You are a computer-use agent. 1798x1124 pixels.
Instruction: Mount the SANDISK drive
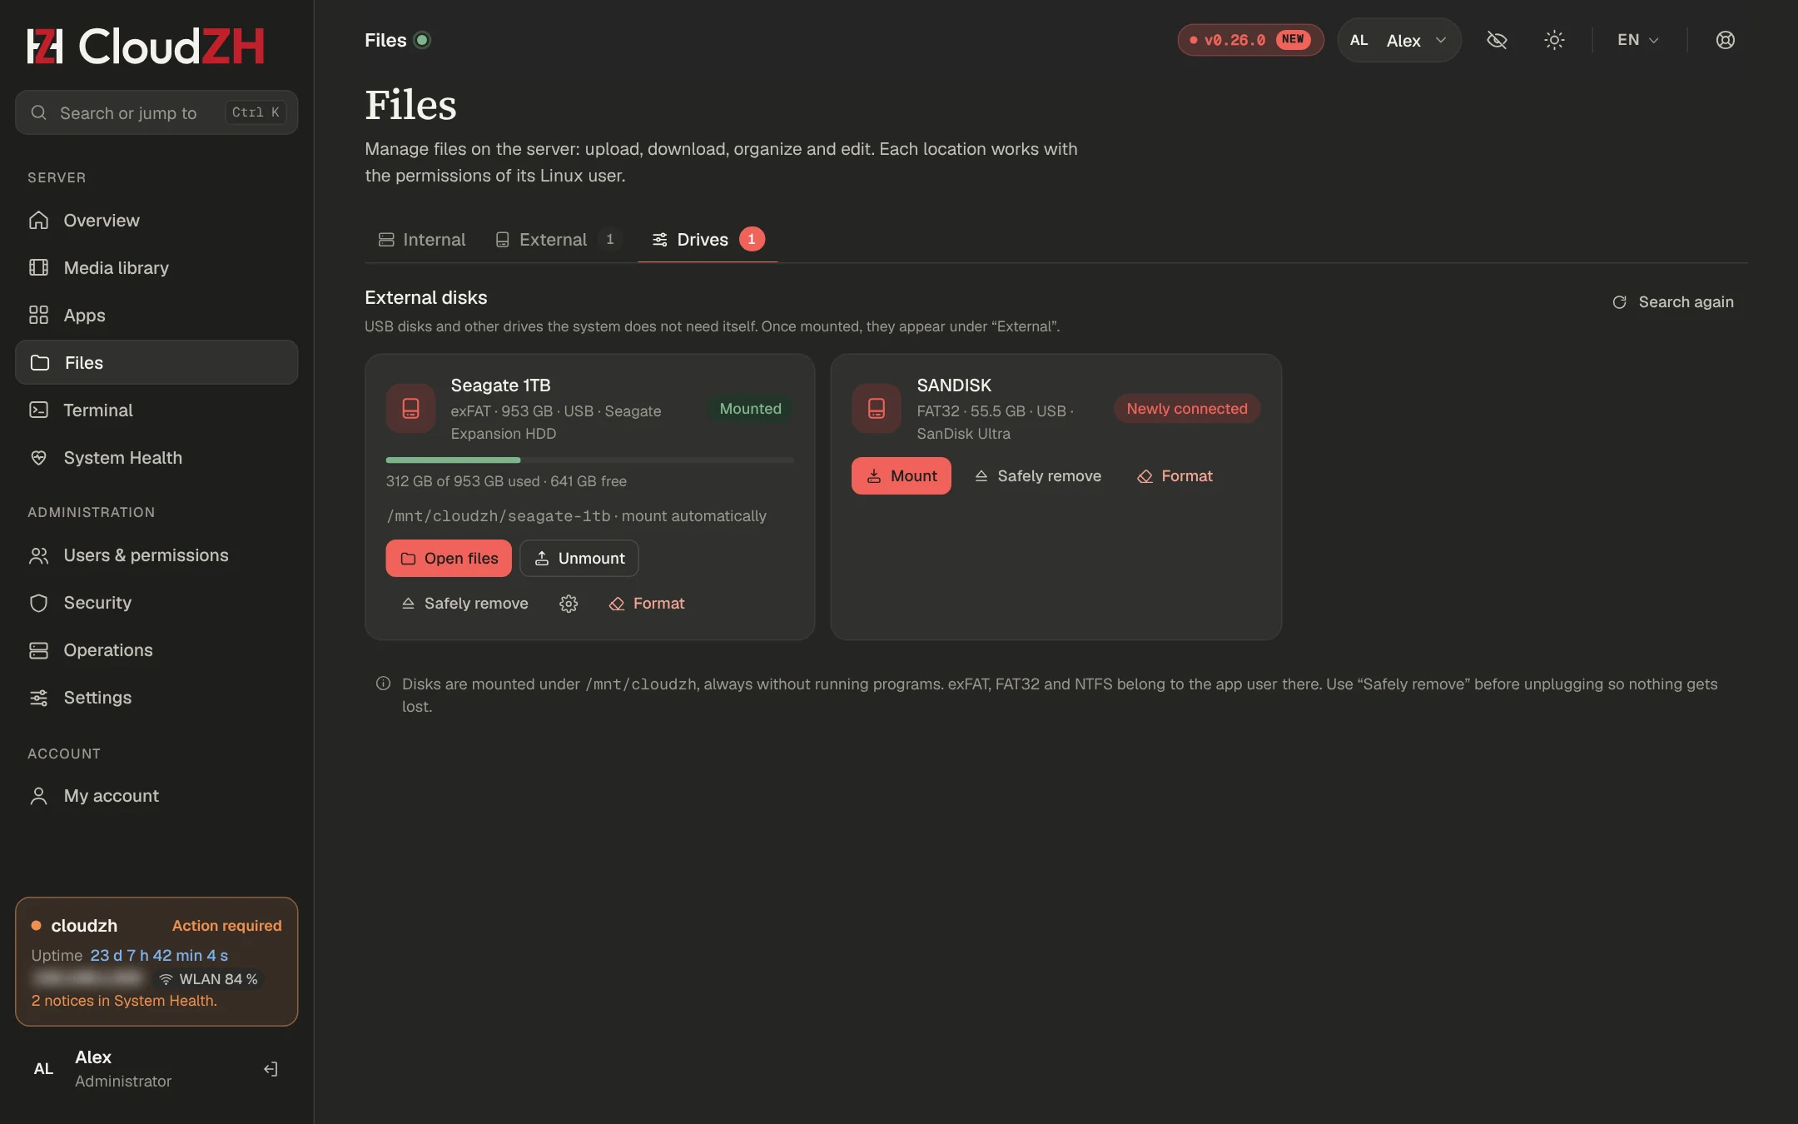(901, 476)
